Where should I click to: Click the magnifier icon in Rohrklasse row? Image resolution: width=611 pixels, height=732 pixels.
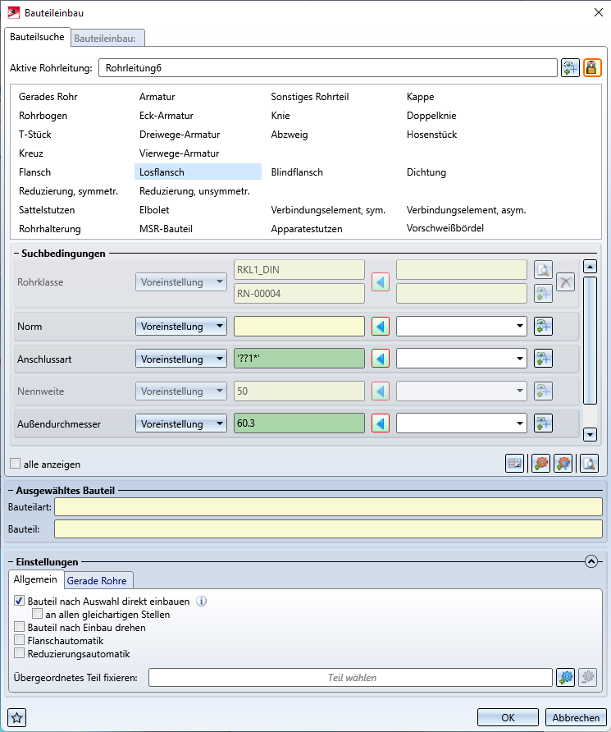pos(544,269)
